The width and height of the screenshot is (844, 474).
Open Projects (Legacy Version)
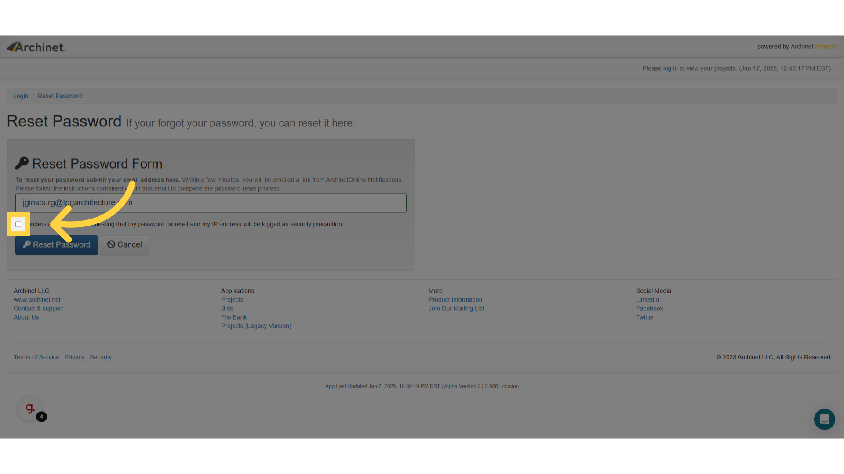coord(256,326)
